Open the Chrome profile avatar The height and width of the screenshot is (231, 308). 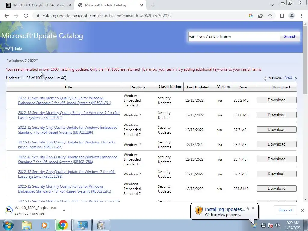coord(292,16)
